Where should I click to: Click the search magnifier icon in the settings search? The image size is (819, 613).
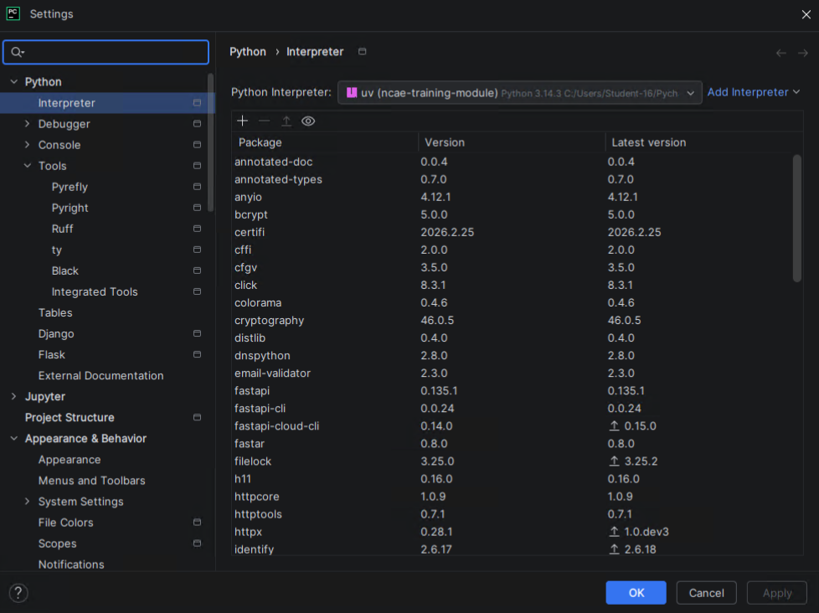(18, 52)
